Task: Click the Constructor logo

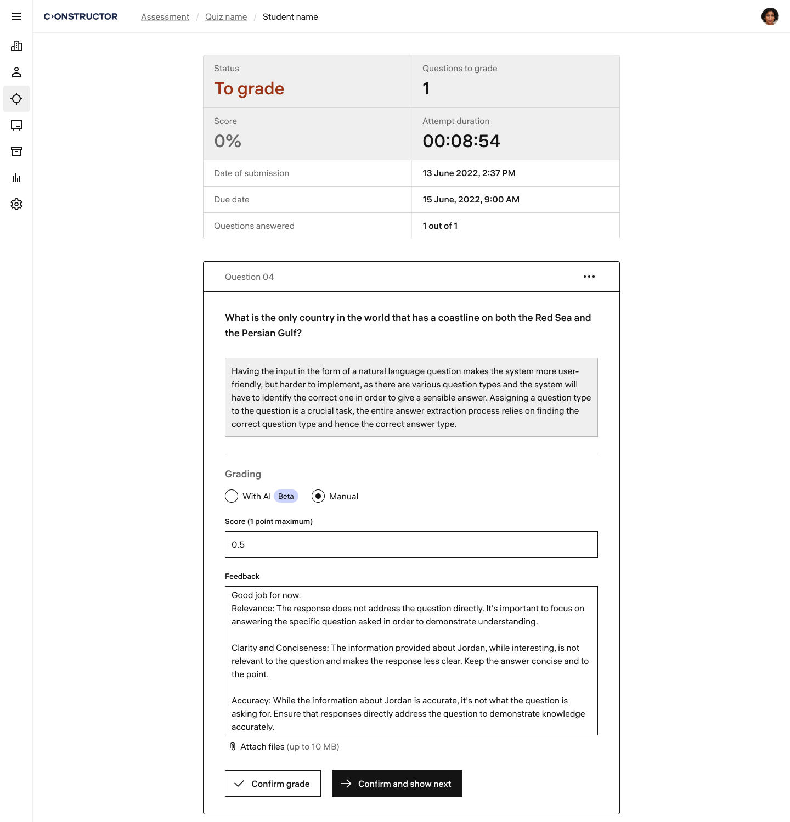Action: [x=81, y=16]
